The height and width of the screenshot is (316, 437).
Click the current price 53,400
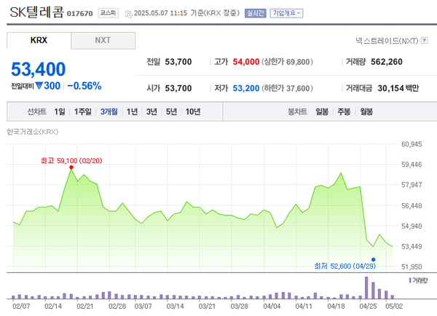point(39,69)
